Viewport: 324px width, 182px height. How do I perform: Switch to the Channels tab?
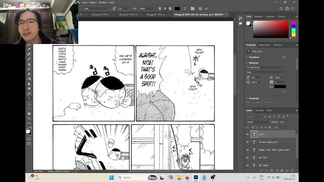click(x=259, y=110)
